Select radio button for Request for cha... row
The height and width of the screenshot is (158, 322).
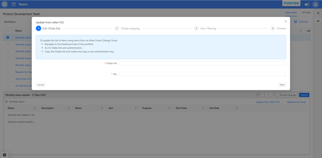click(8, 72)
